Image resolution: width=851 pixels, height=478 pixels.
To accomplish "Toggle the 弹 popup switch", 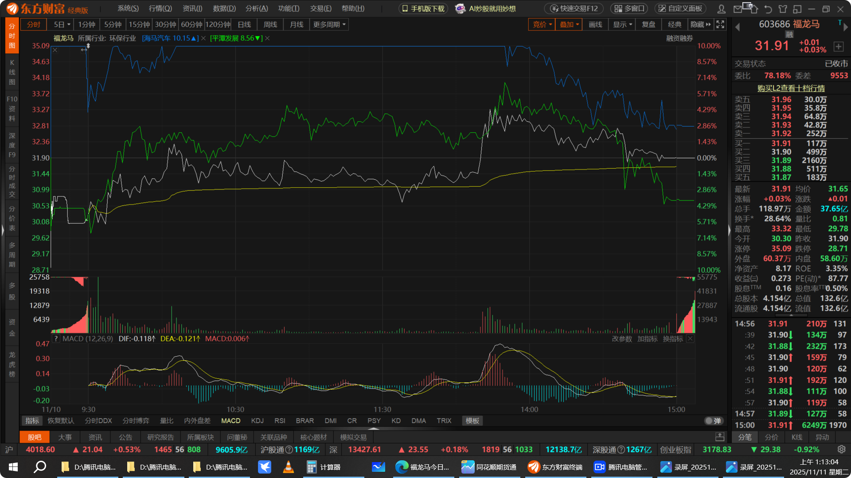I will tap(713, 420).
